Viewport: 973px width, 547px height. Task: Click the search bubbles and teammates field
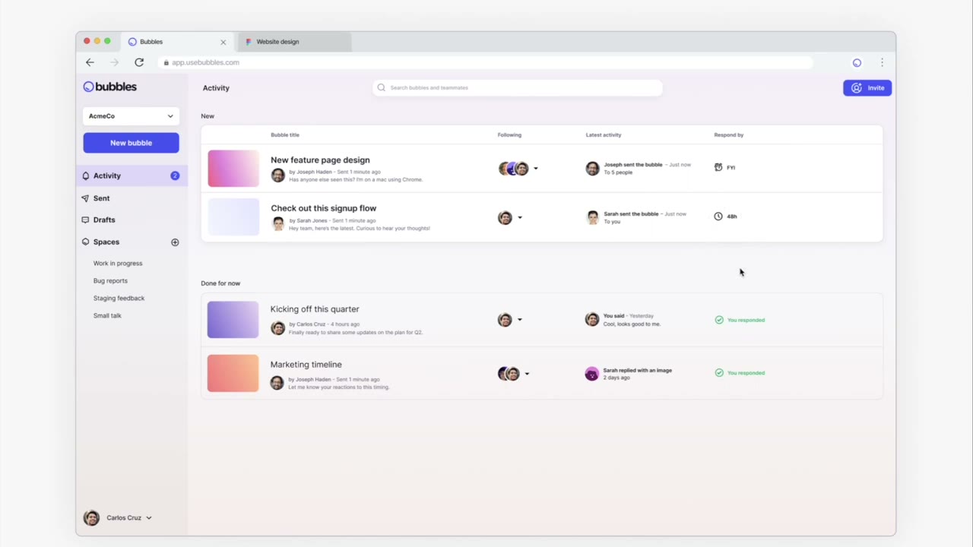click(518, 87)
